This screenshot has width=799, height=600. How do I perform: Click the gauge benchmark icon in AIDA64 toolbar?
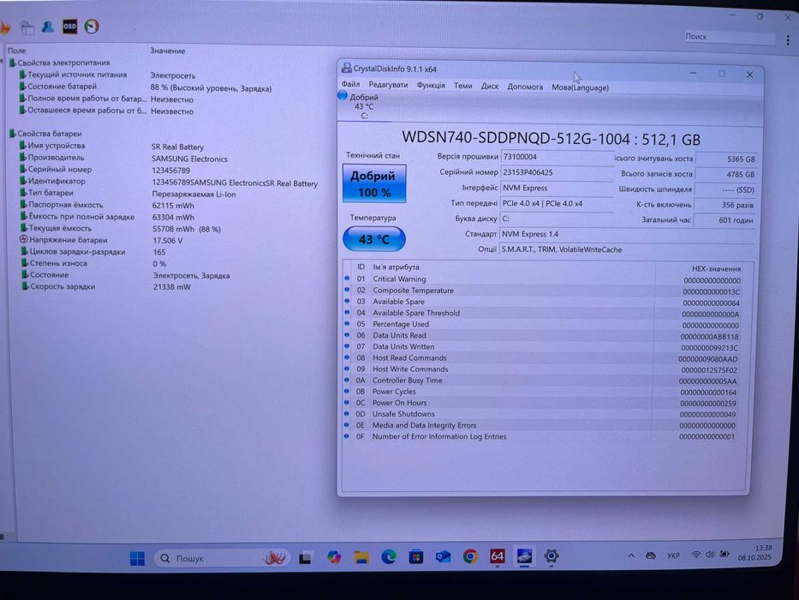[92, 27]
